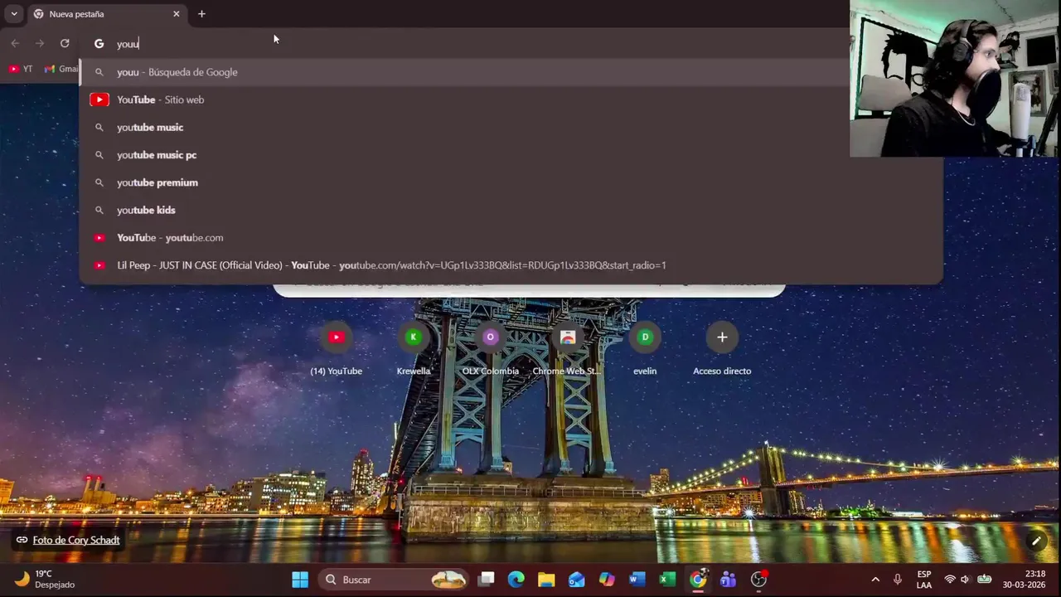This screenshot has height=597, width=1061.
Task: Click the volume speaker icon
Action: click(965, 580)
